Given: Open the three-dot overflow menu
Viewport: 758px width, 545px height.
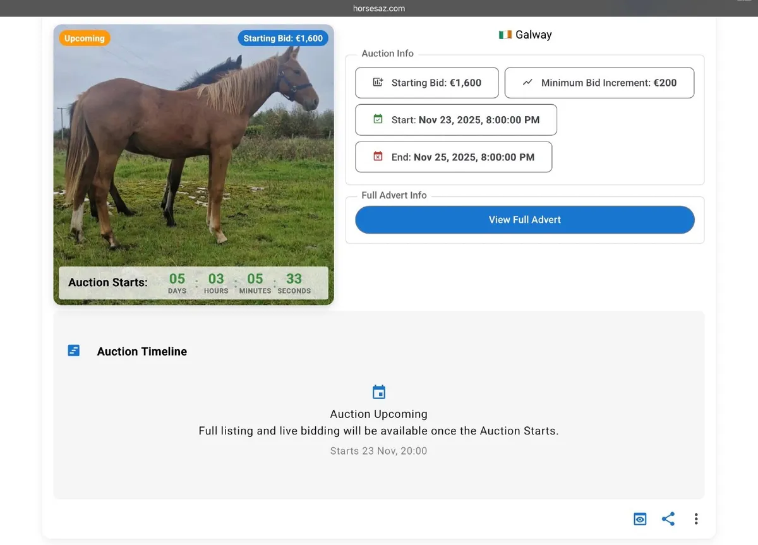Looking at the screenshot, I should [x=696, y=518].
